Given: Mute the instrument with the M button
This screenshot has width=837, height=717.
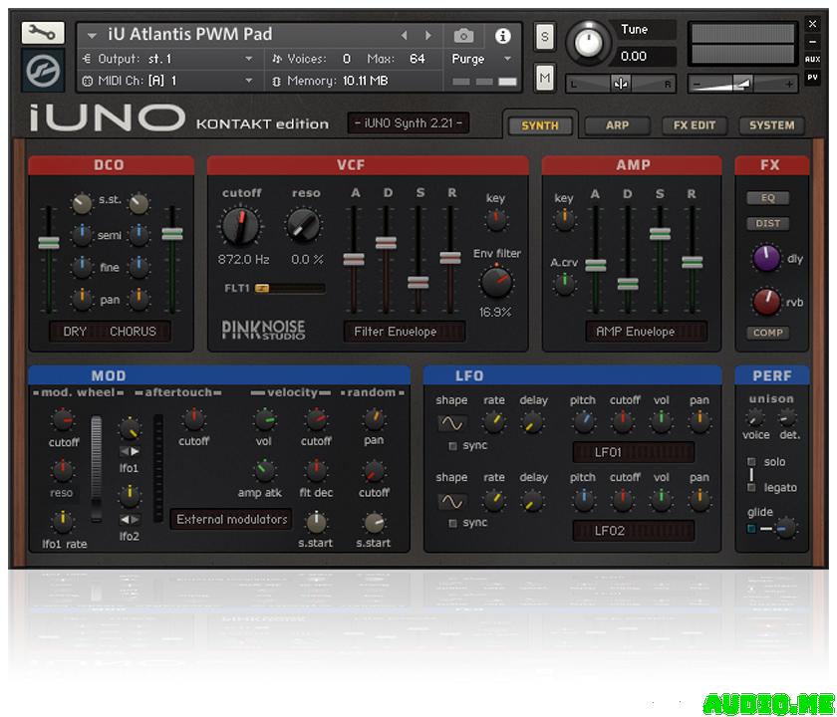Looking at the screenshot, I should pyautogui.click(x=544, y=78).
